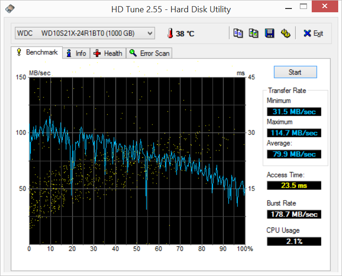Image resolution: width=342 pixels, height=276 pixels.
Task: Click the blue X Exit icon
Action: tap(307, 33)
